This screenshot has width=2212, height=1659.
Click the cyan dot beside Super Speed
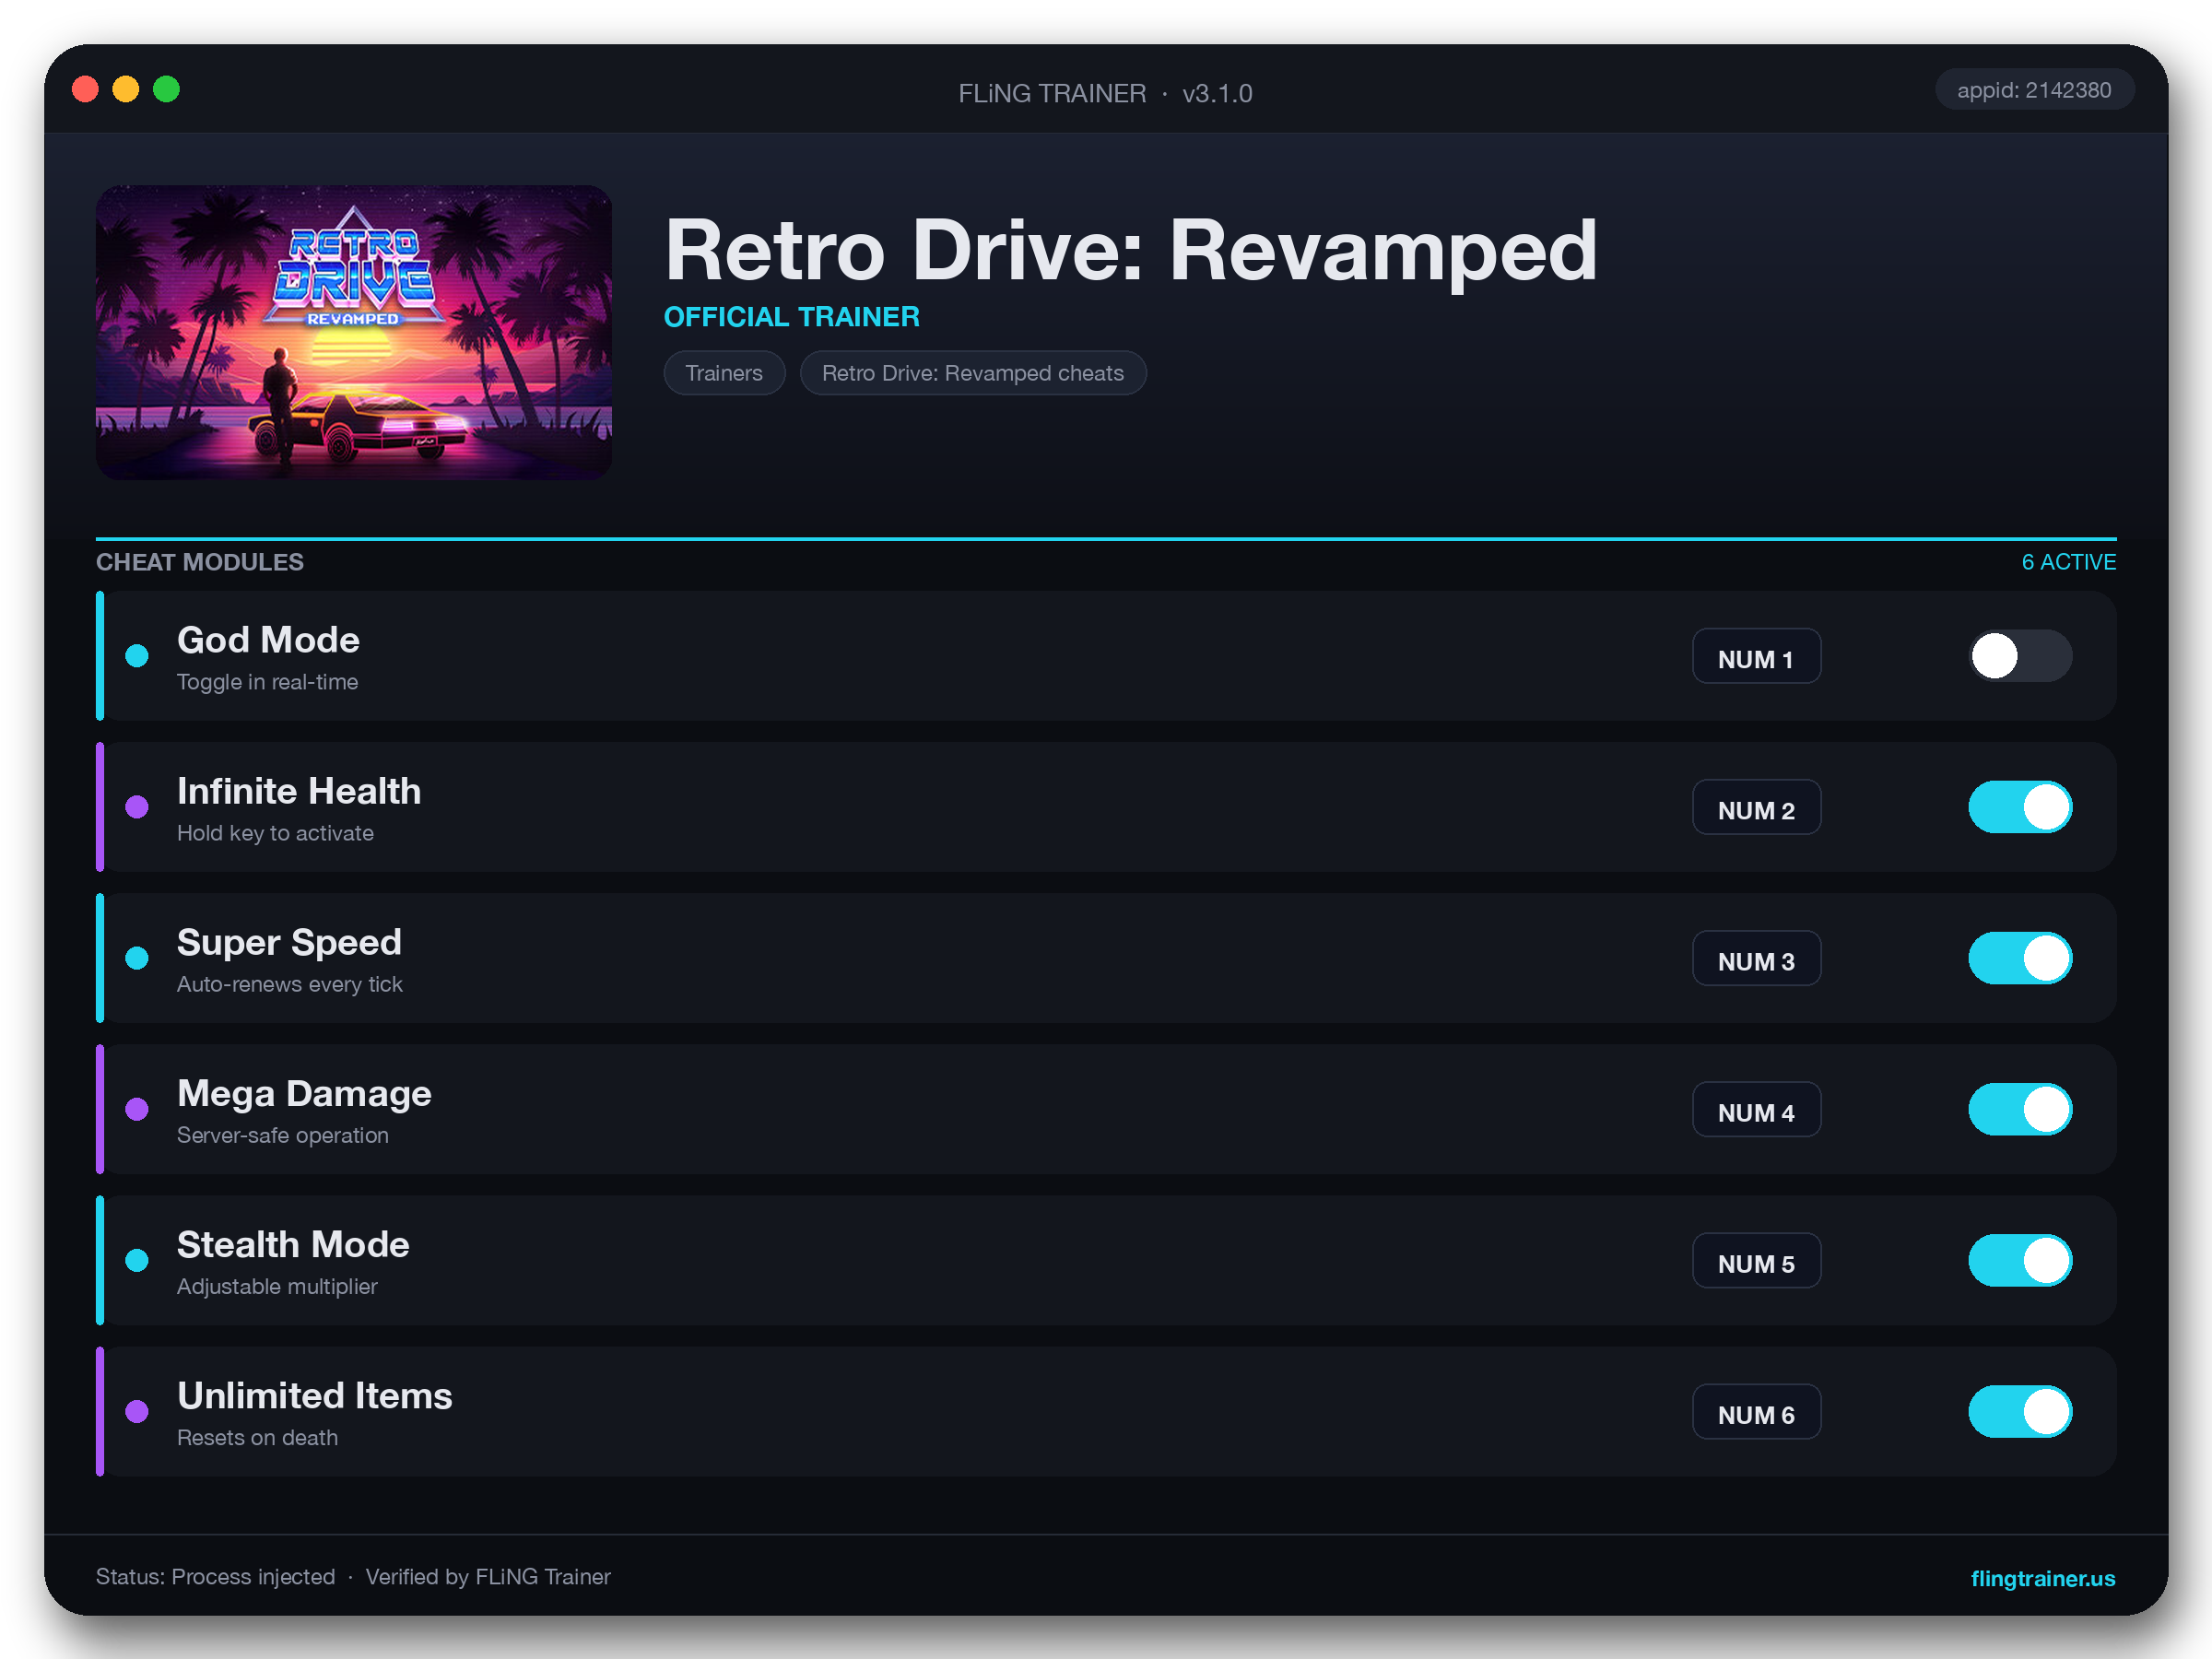click(137, 958)
